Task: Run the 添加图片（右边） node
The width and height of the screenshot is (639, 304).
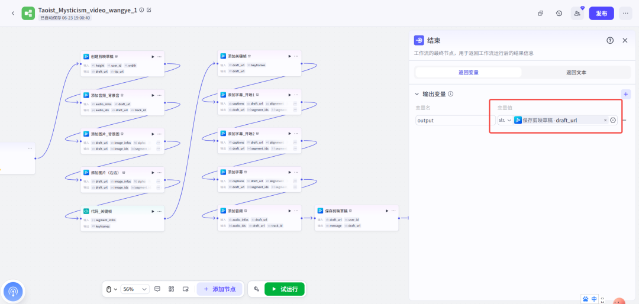Action: (x=153, y=172)
